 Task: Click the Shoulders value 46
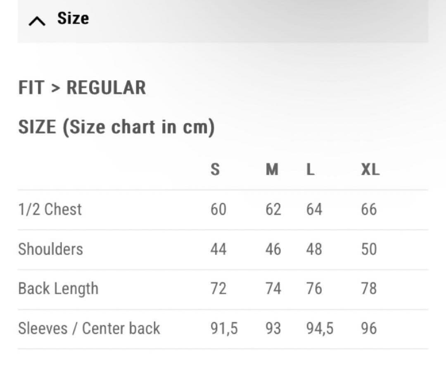pyautogui.click(x=273, y=249)
